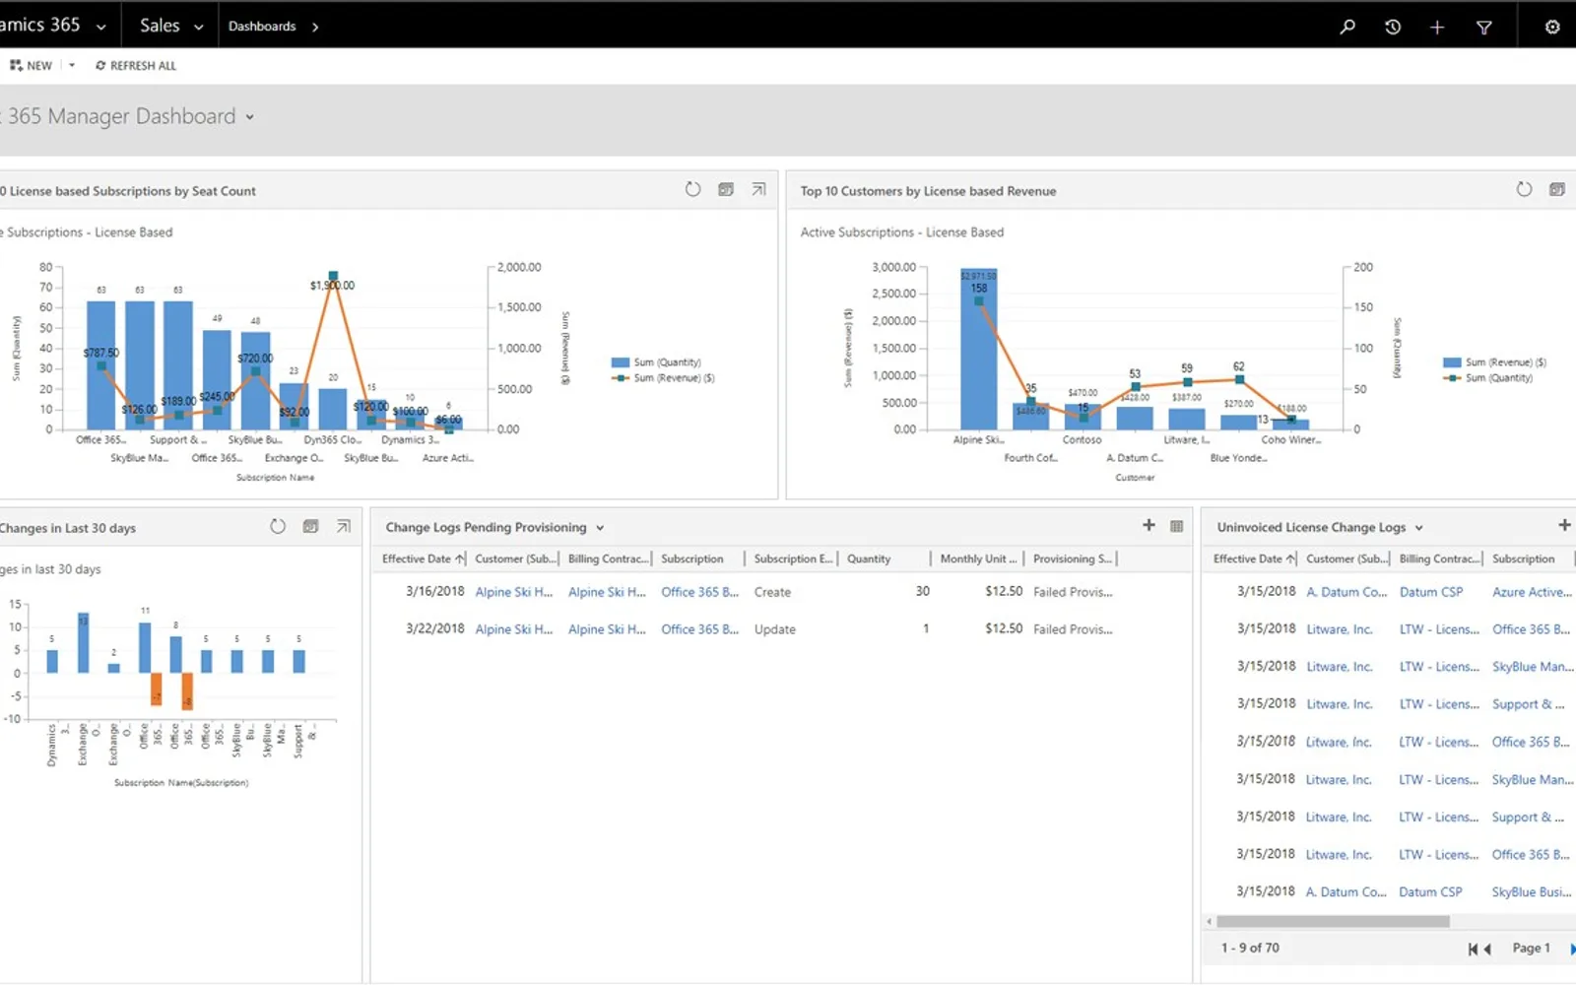Image resolution: width=1576 pixels, height=985 pixels.
Task: Open Office 365 B... subscription link in 3/16/2018 row
Action: [699, 592]
